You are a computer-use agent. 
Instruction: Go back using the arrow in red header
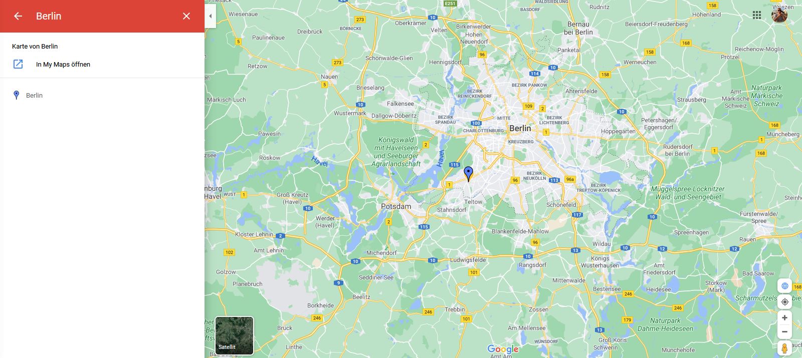coord(18,16)
